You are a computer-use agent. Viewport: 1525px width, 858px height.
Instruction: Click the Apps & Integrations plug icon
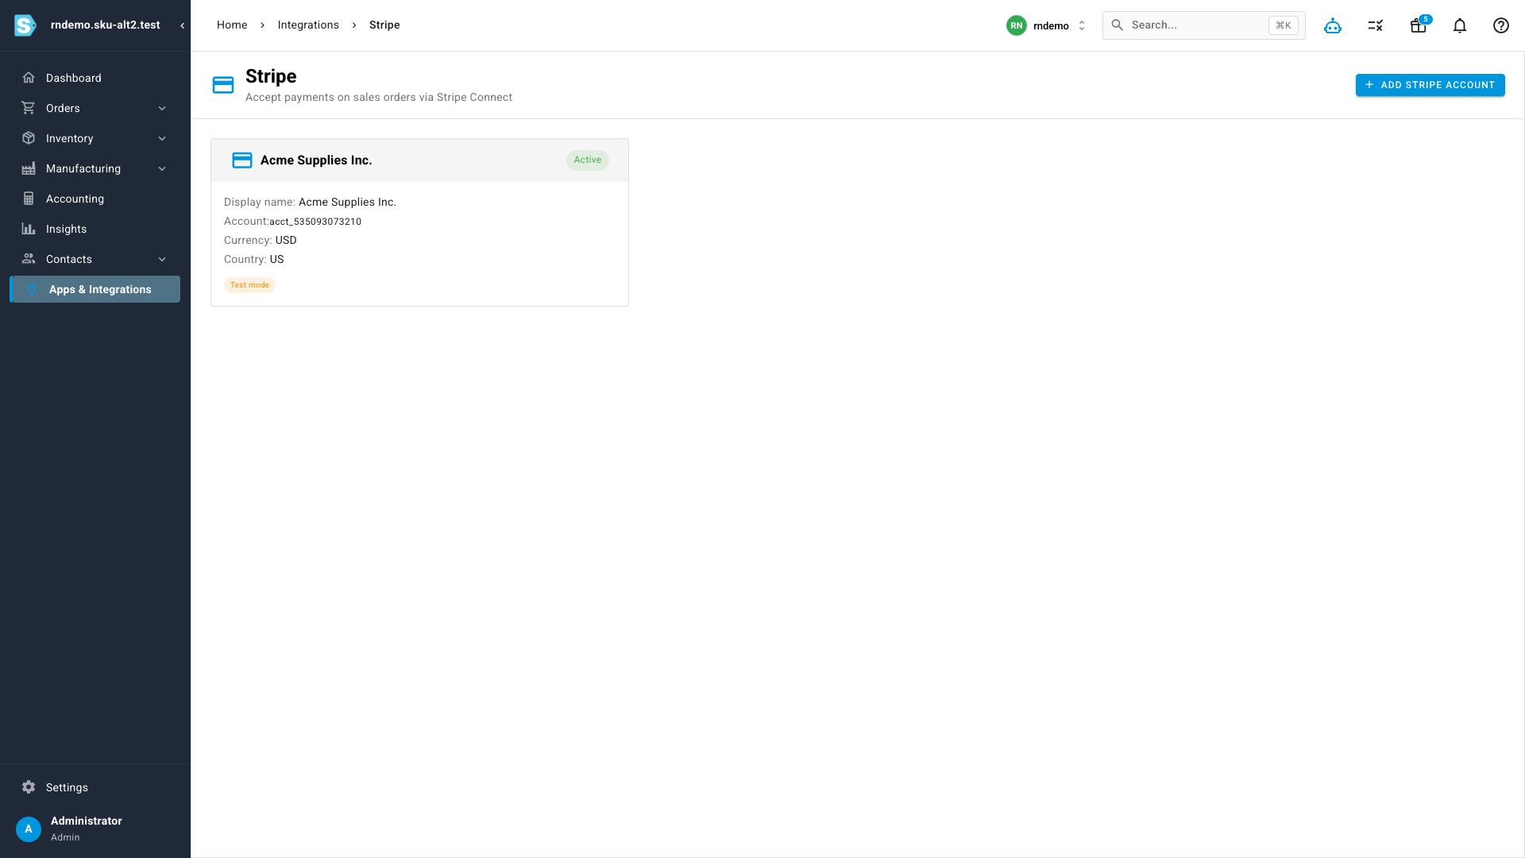click(32, 289)
